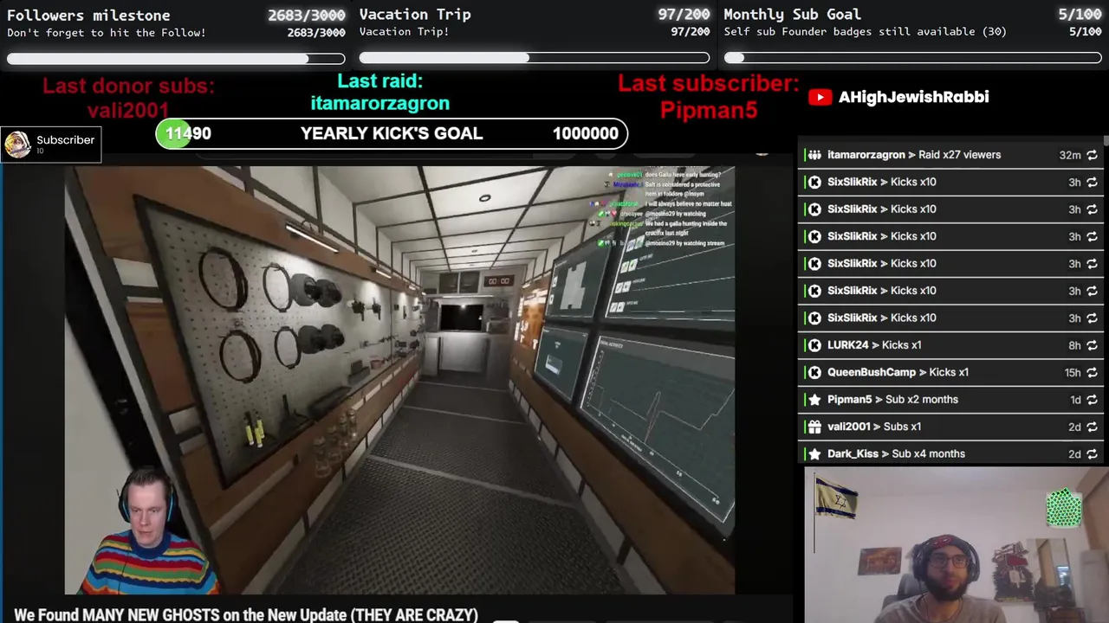The image size is (1109, 623).
Task: Click the large 5/100 Monthly Sub Goal counter
Action: point(1080,14)
